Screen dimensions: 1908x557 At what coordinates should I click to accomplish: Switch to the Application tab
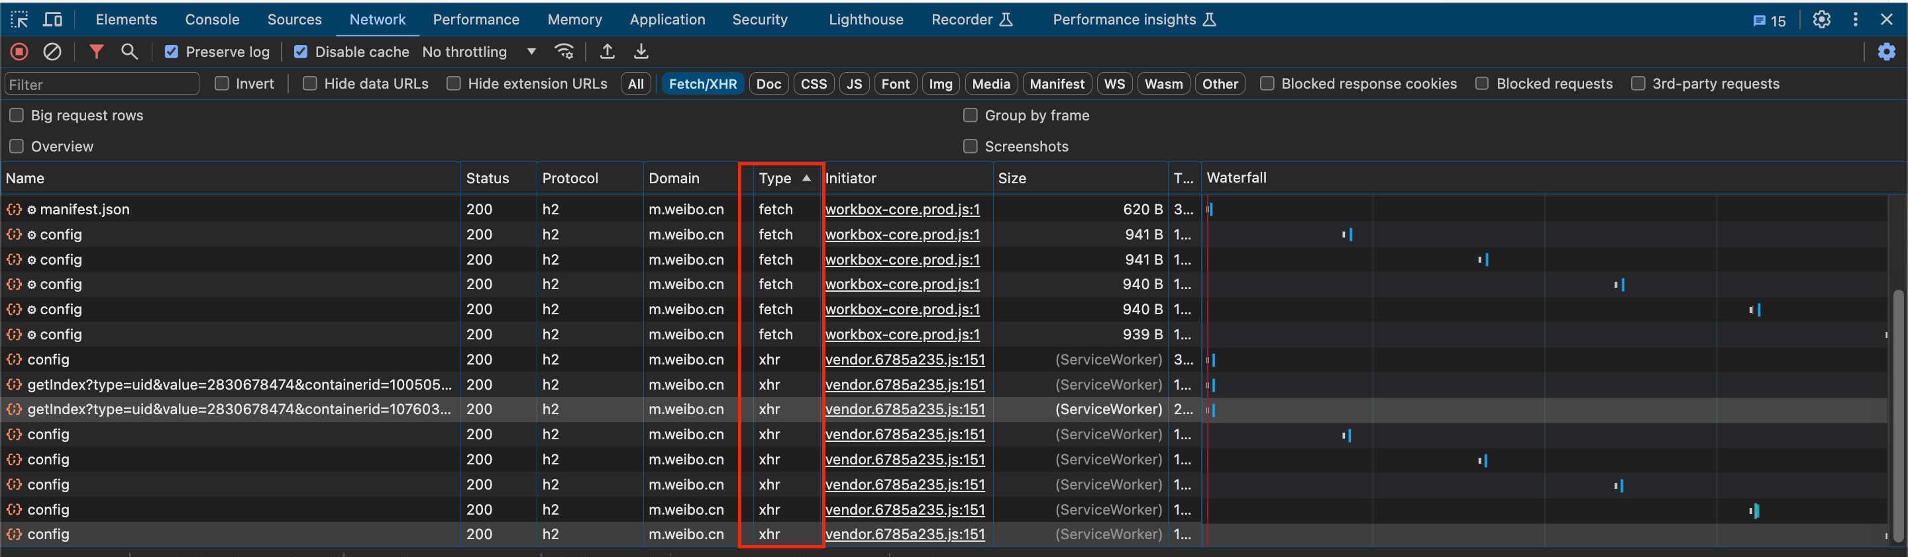coord(667,20)
